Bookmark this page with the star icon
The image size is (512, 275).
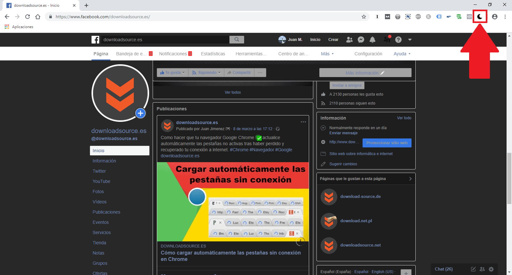364,17
